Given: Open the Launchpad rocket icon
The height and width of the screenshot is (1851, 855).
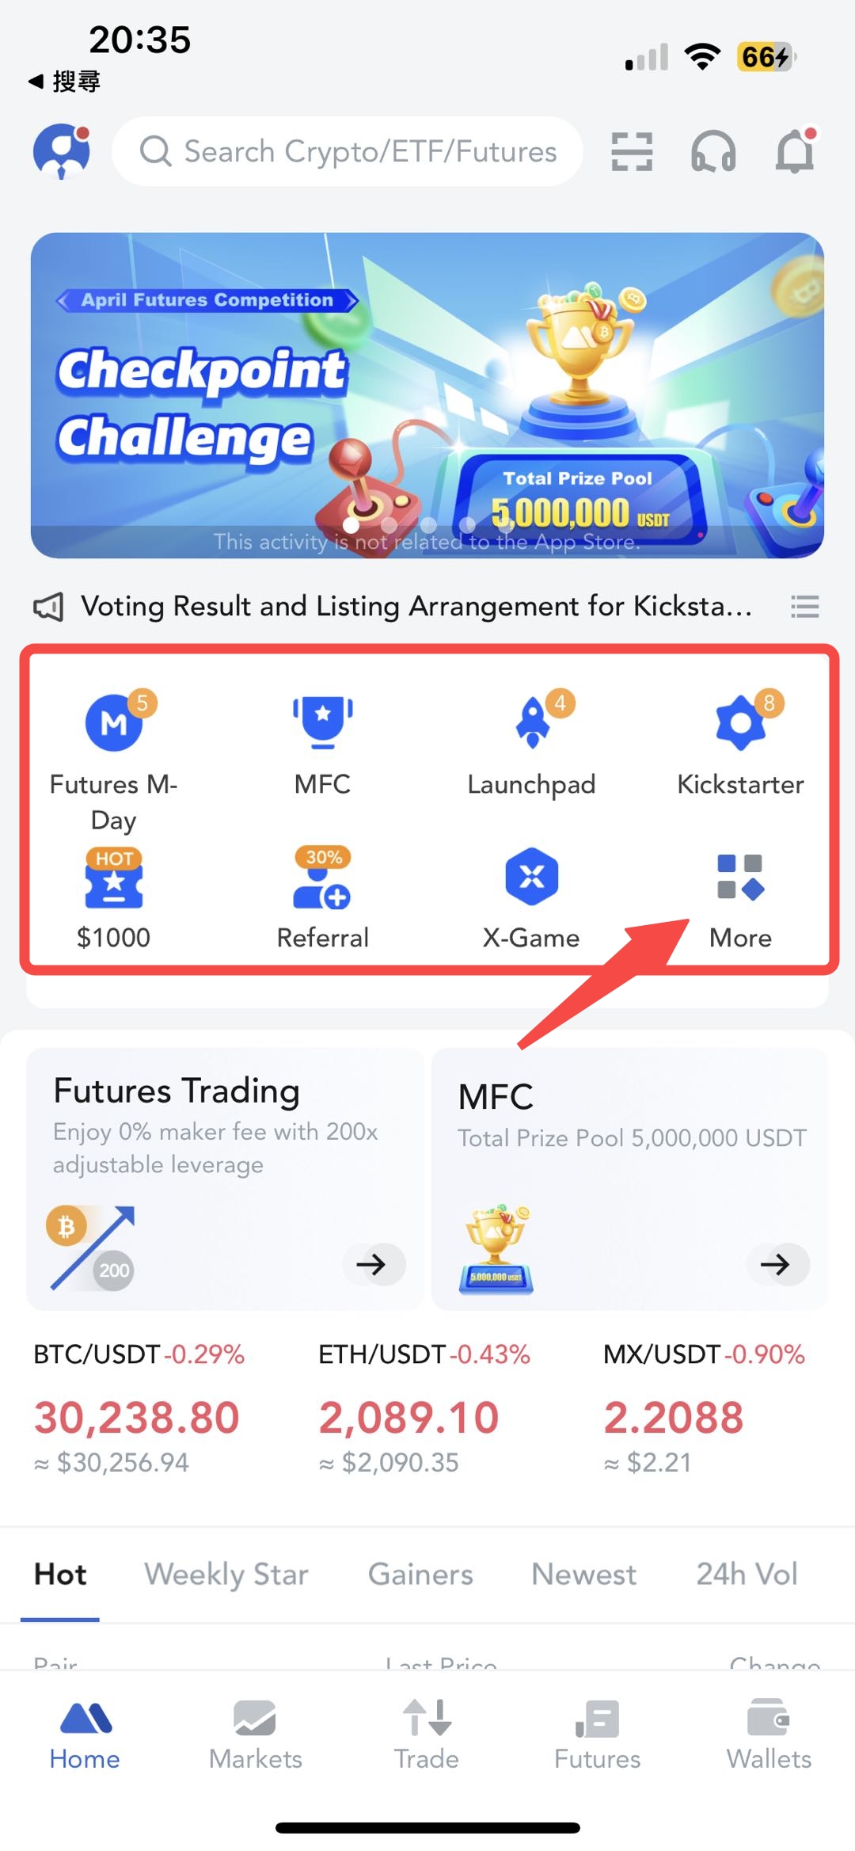Looking at the screenshot, I should [x=532, y=722].
